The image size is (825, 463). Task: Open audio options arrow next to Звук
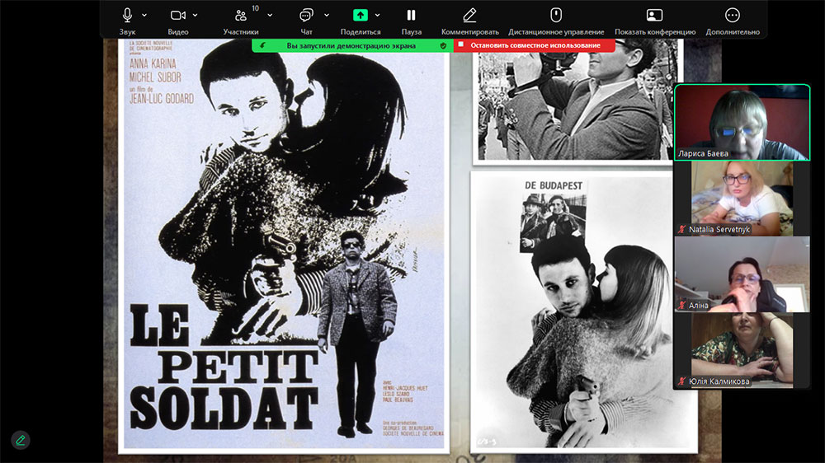pos(144,15)
